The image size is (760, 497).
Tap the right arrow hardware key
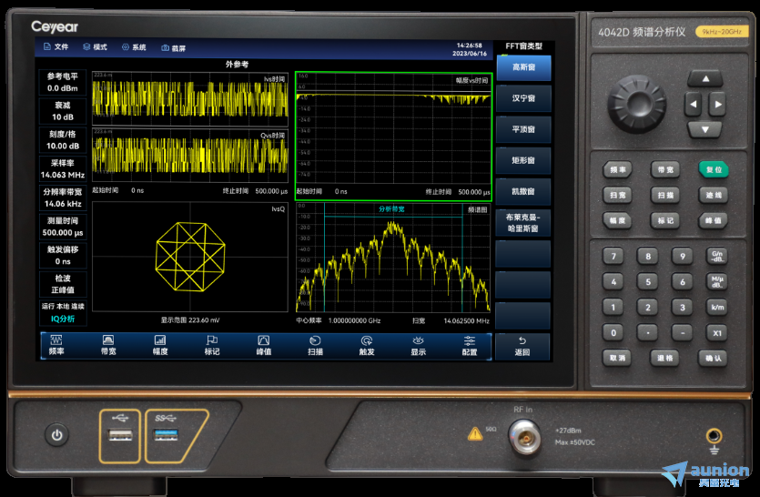[718, 104]
